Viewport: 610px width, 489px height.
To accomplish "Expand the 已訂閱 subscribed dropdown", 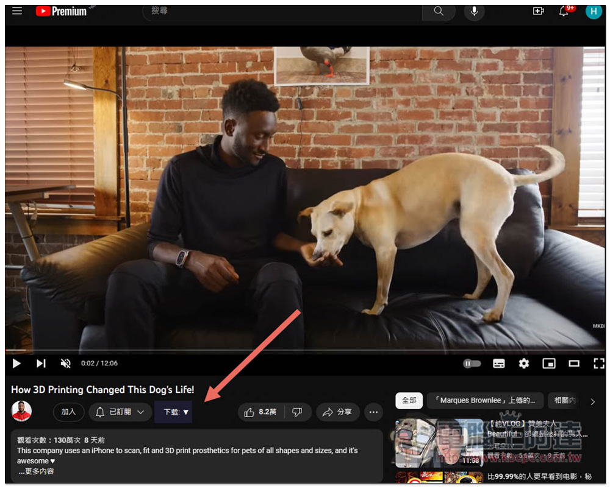I will 120,412.
